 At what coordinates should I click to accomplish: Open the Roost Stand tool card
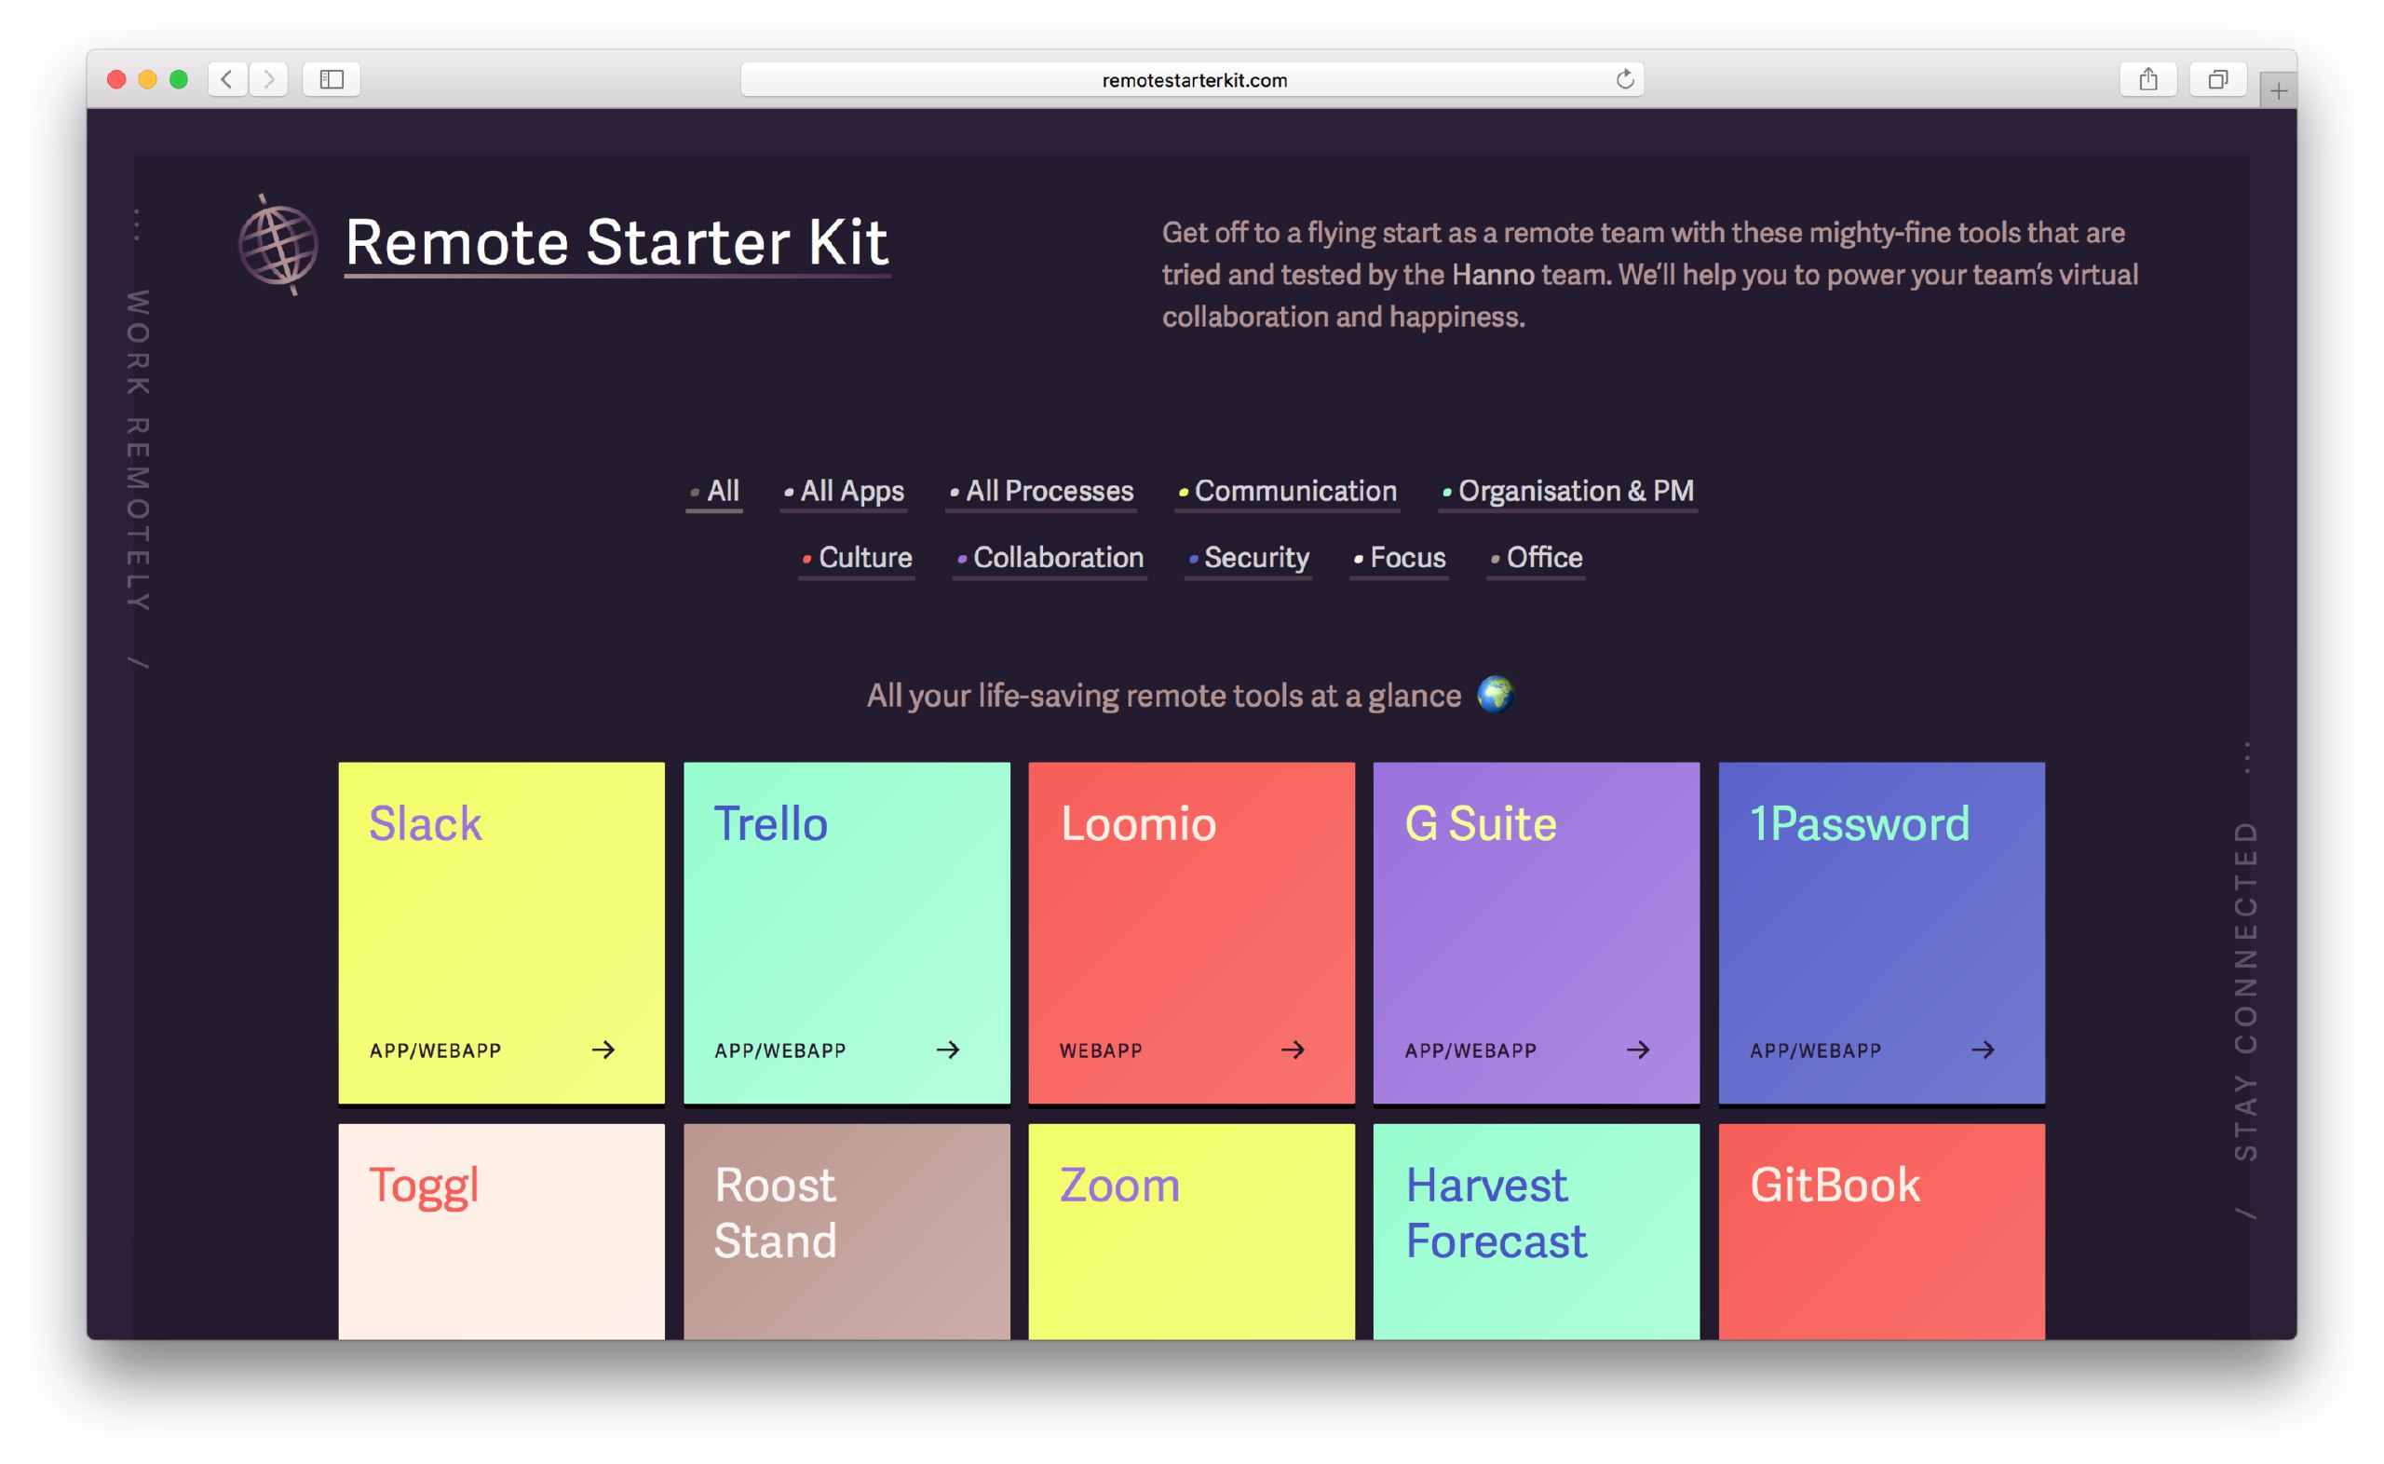click(847, 1231)
